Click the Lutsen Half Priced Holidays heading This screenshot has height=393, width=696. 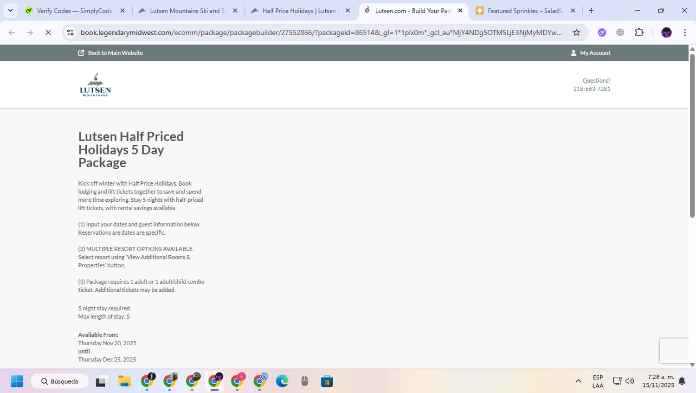tap(131, 149)
